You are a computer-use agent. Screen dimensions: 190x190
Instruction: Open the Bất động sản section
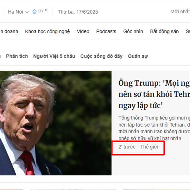(x=164, y=31)
